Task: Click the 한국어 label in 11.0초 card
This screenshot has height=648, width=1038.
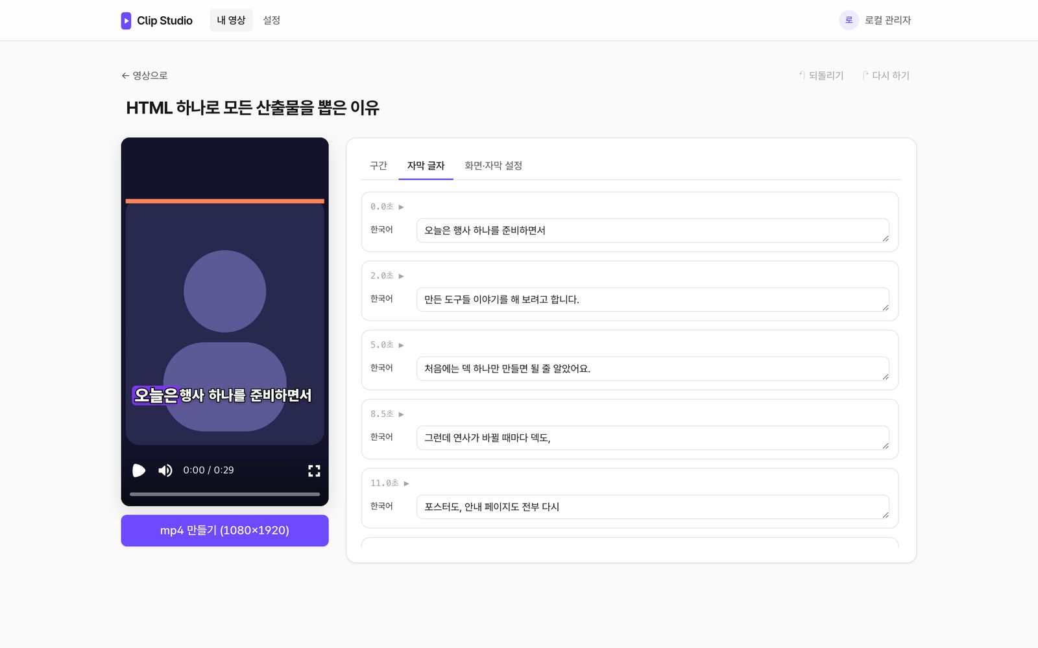Action: (381, 506)
